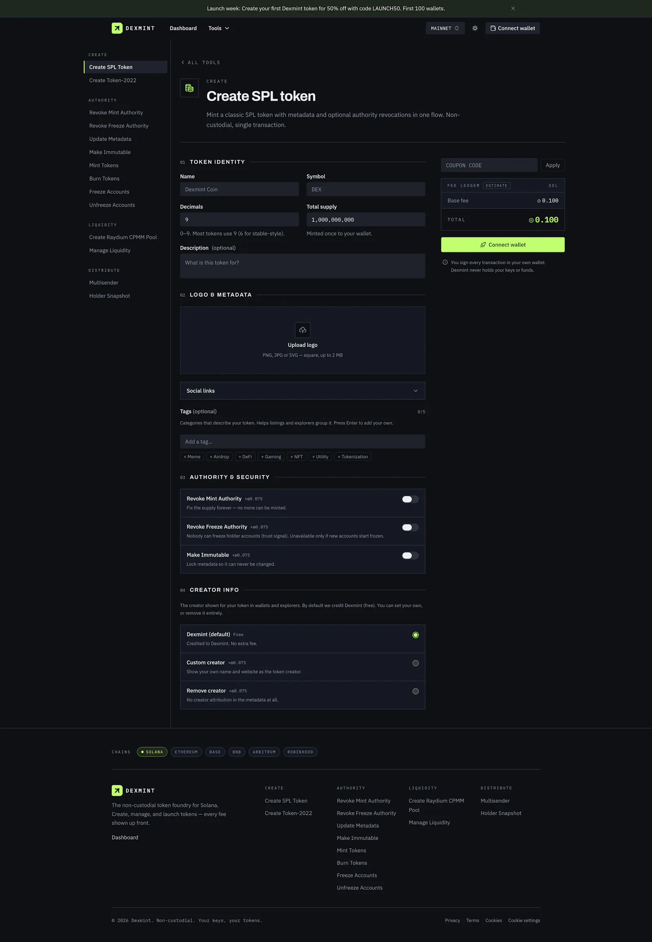Click the Coupon code input

coord(489,165)
